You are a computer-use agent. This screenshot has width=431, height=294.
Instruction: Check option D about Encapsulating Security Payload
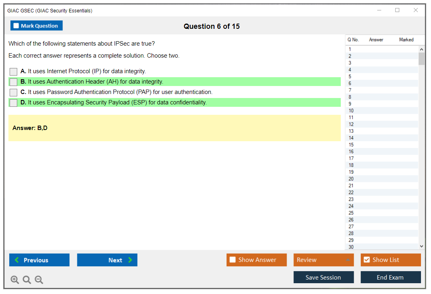[14, 103]
